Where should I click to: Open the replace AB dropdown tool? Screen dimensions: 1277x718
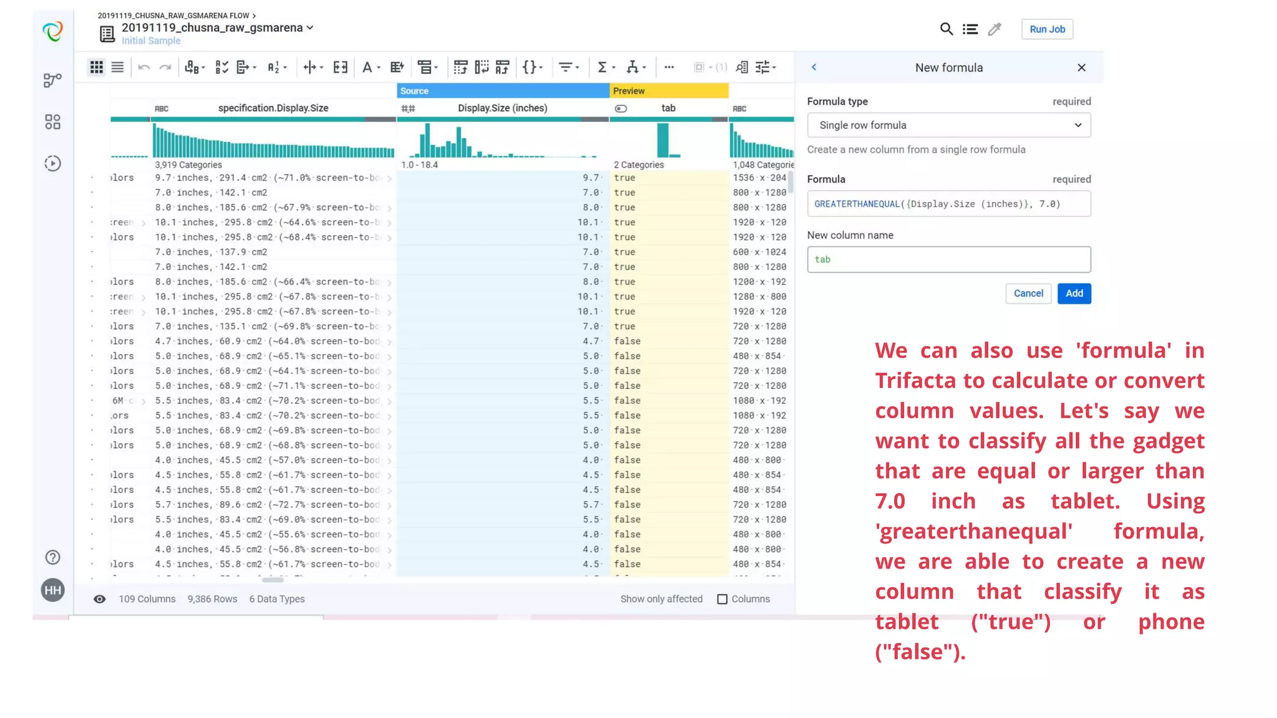[x=195, y=67]
